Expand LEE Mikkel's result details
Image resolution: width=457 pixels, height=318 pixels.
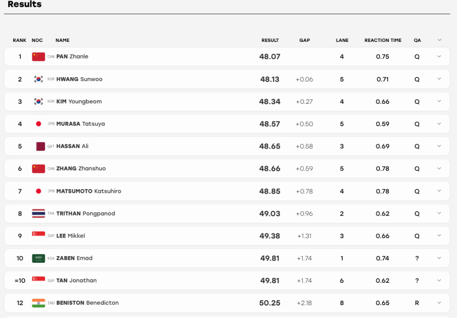point(439,236)
